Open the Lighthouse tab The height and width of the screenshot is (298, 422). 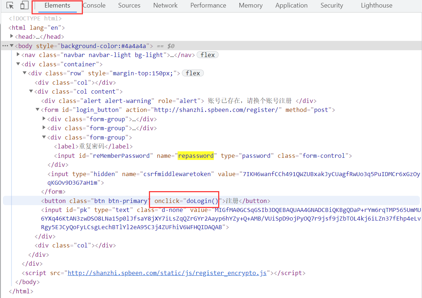click(376, 5)
